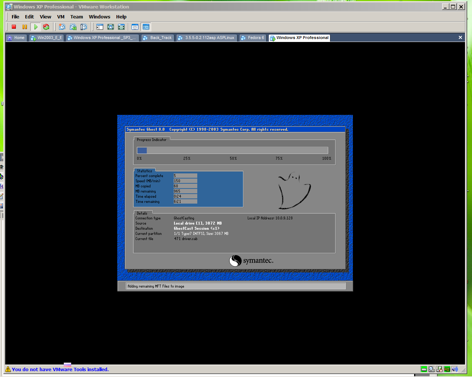The width and height of the screenshot is (472, 377).
Task: Click the VMware Workstation title bar icon
Action: pyautogui.click(x=9, y=7)
